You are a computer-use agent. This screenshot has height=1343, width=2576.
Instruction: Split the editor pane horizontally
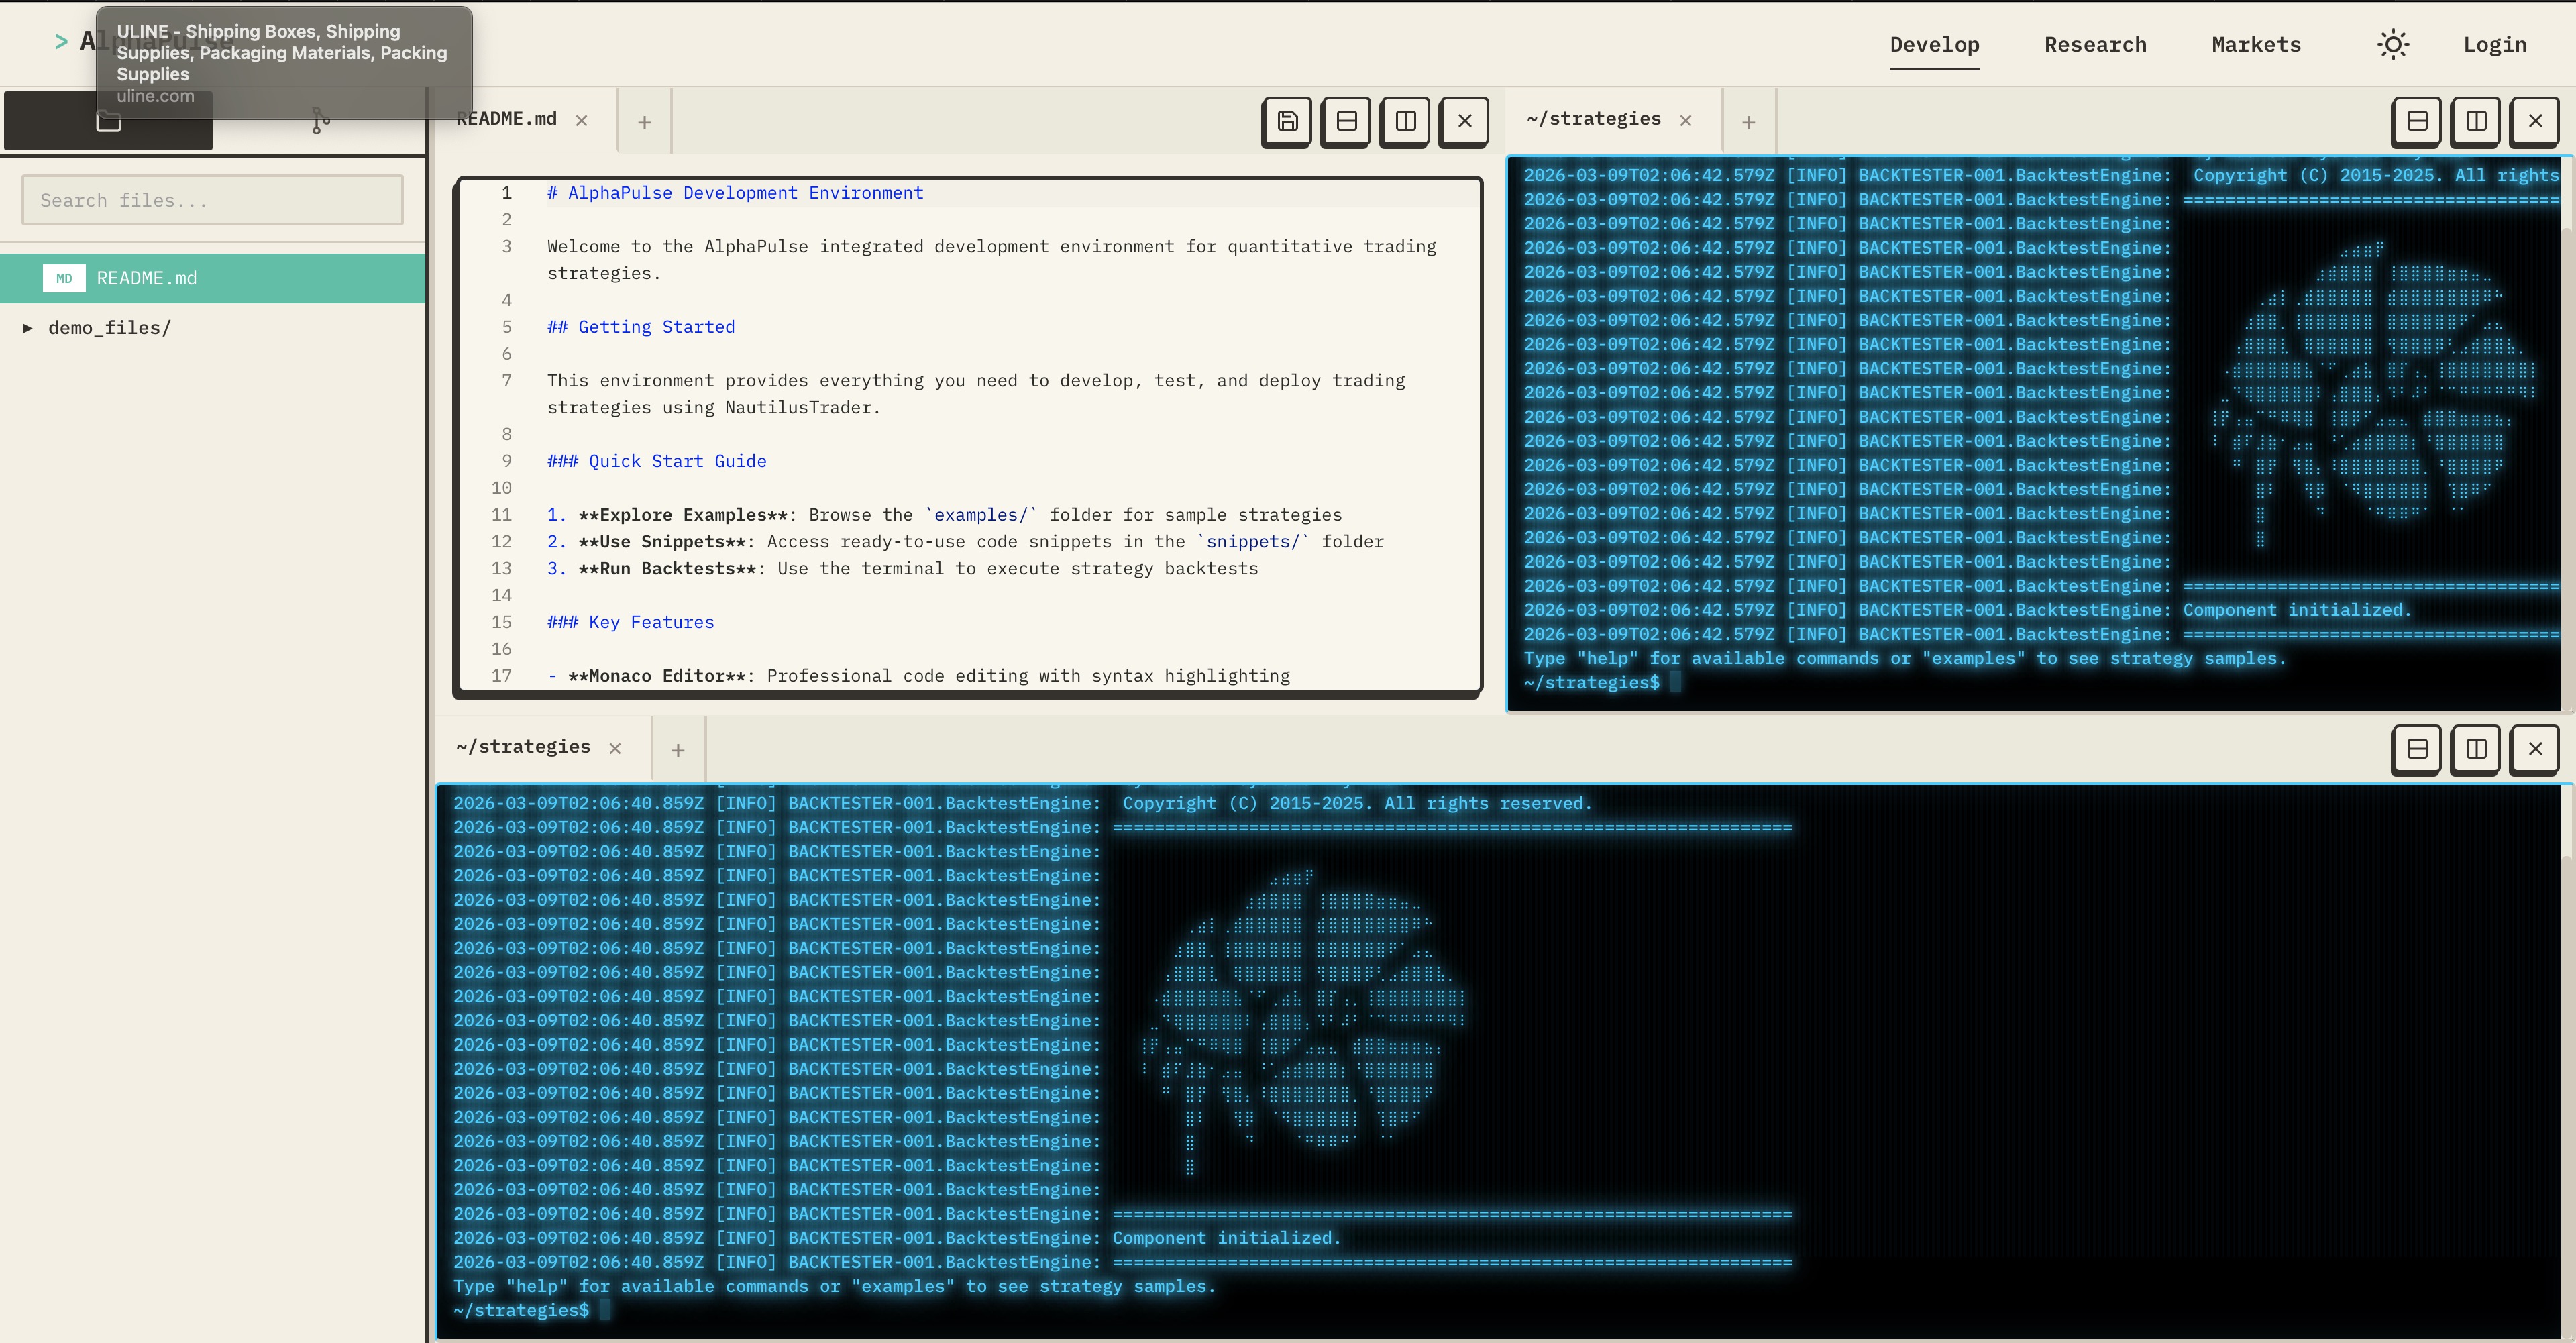click(1346, 121)
